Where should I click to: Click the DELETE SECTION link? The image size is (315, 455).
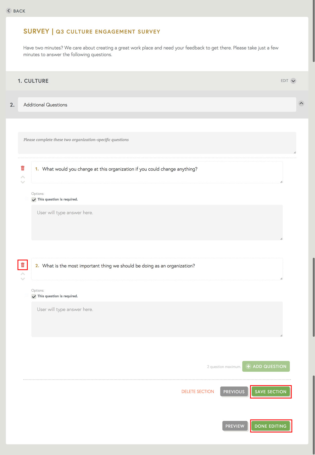198,391
